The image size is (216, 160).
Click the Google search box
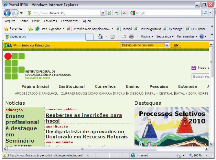pyautogui.click(x=165, y=13)
